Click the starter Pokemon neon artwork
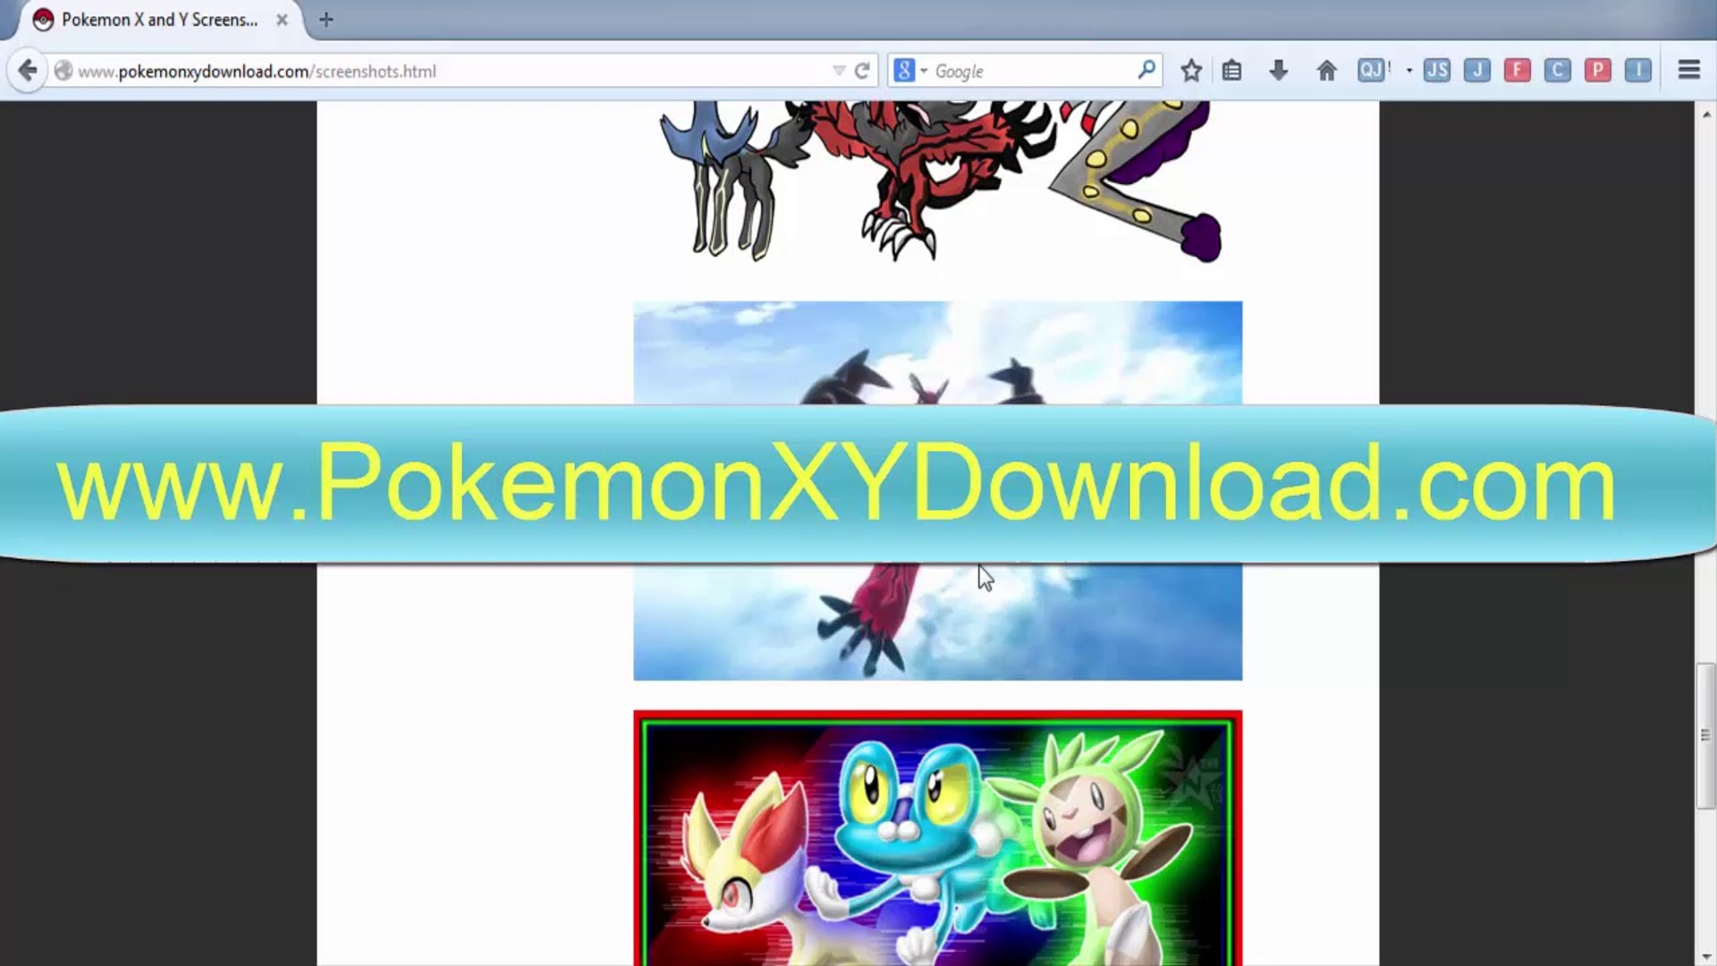The image size is (1717, 966). (937, 838)
